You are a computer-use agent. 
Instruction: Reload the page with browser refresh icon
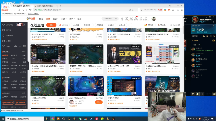pos(19,10)
